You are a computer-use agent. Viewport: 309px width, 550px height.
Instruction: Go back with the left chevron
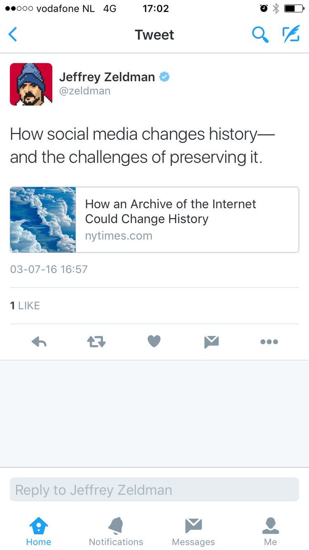coord(13,35)
